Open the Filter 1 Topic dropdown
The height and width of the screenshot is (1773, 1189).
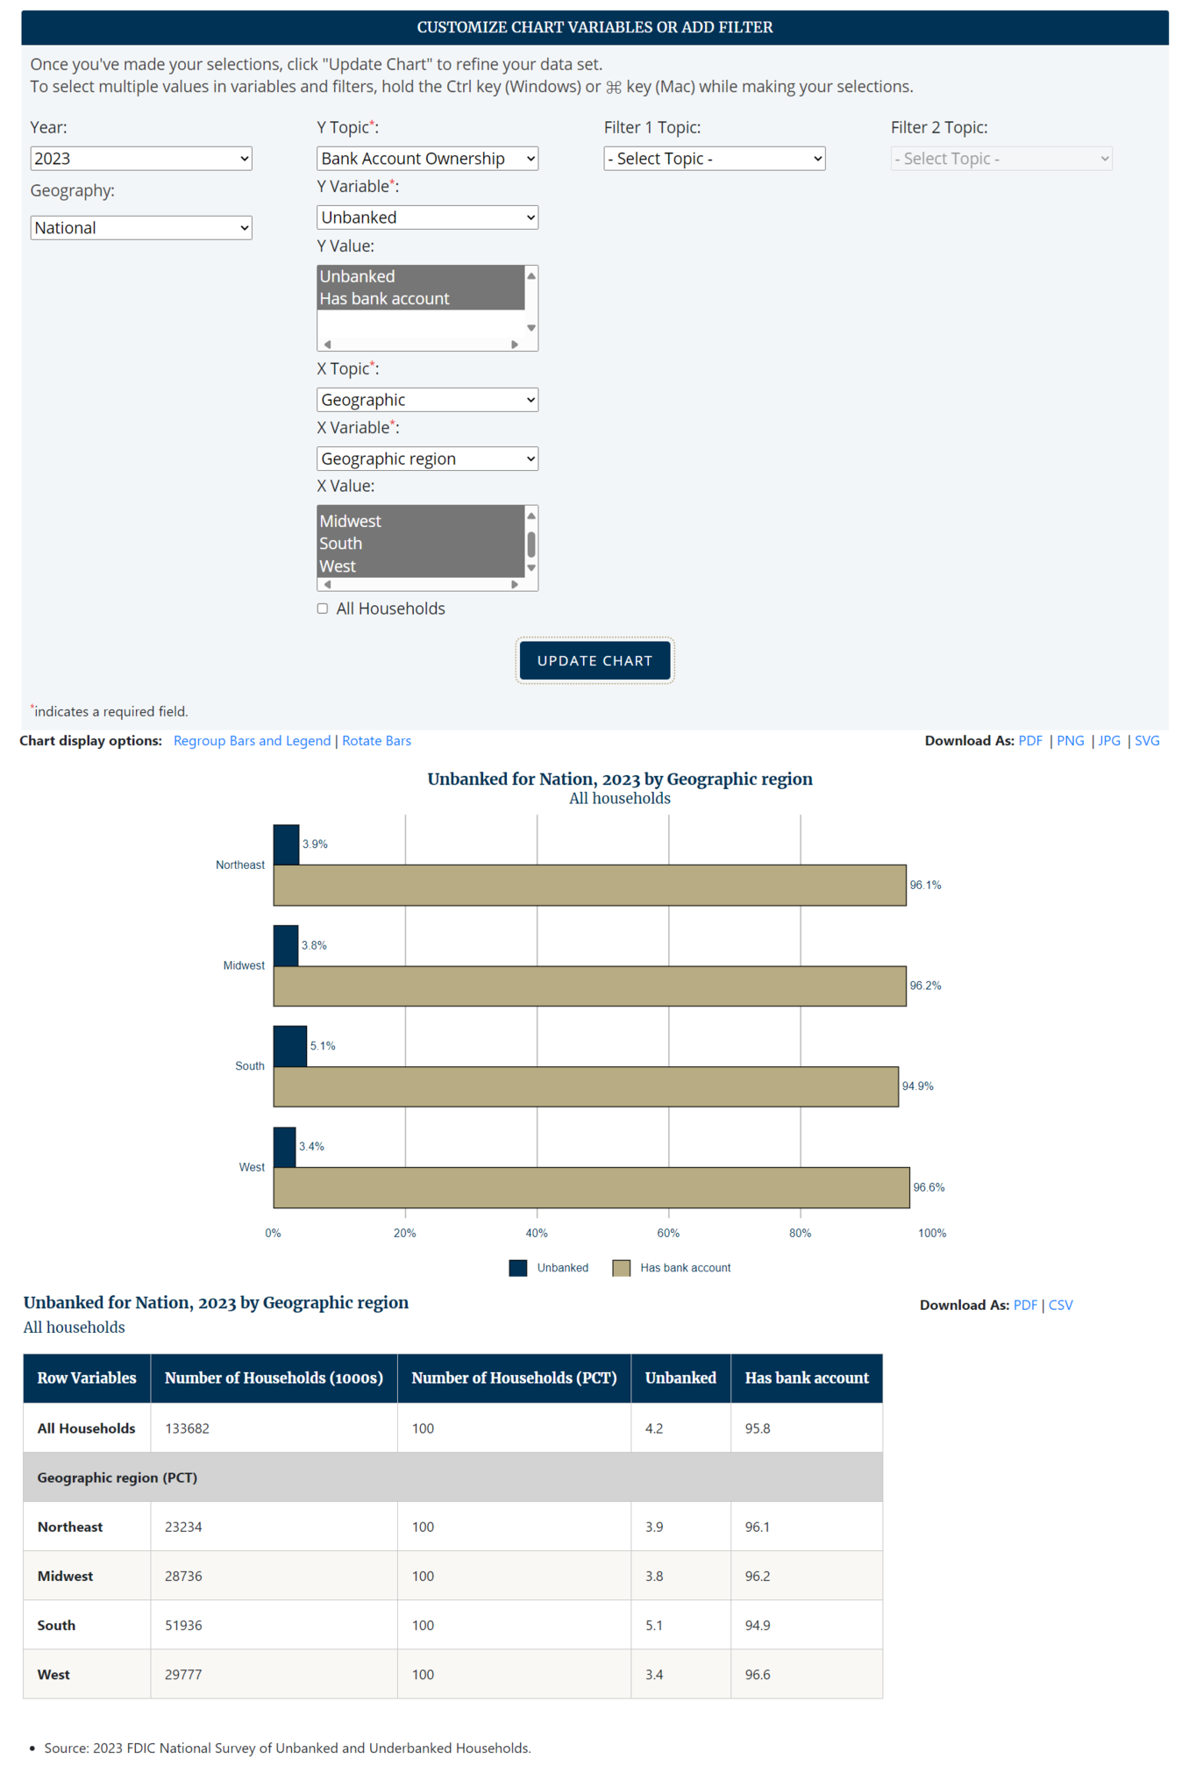tap(714, 159)
